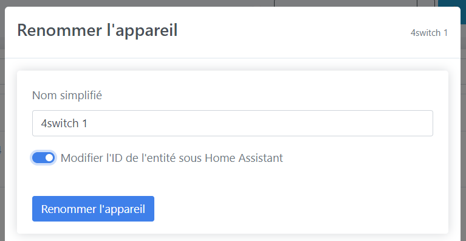This screenshot has width=466, height=241.
Task: Click the 'Nom simplifié' field label
Action: [x=67, y=96]
